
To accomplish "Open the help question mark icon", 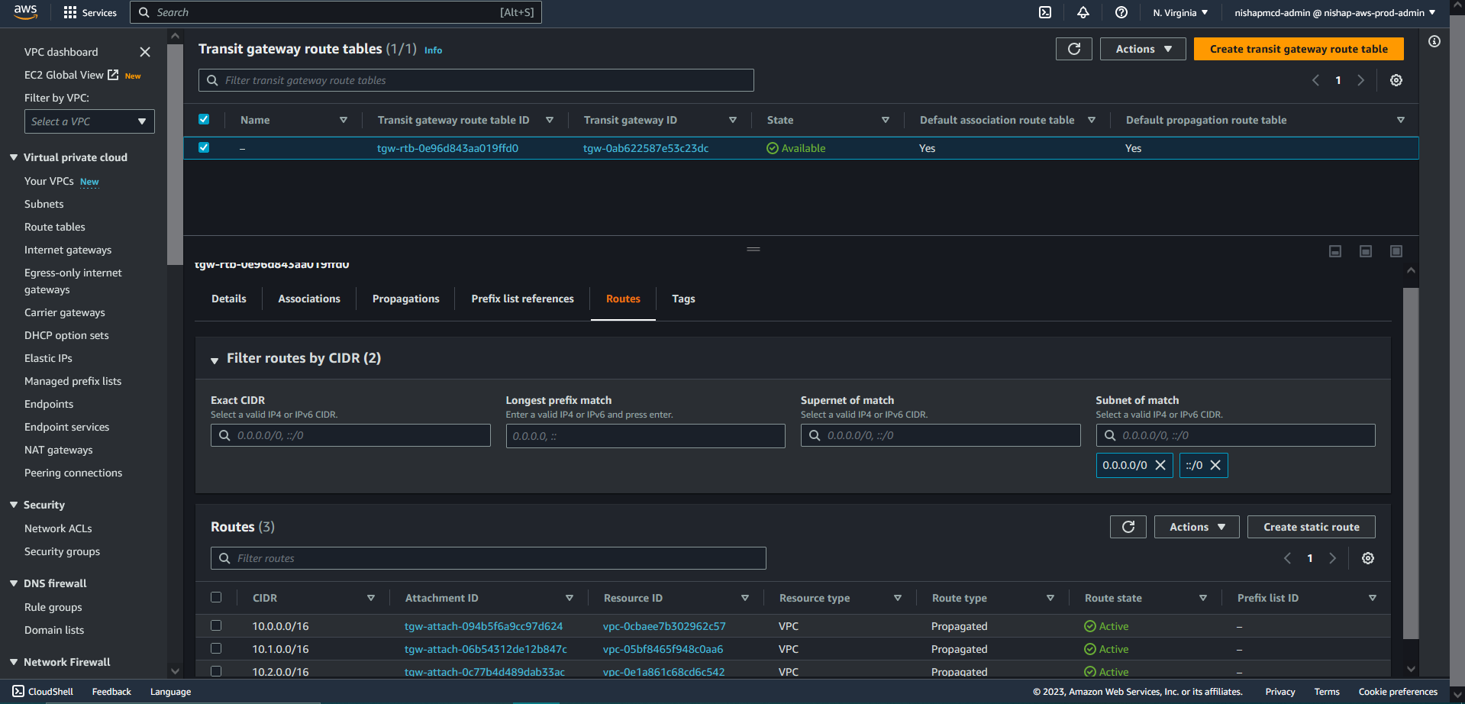I will tap(1121, 12).
